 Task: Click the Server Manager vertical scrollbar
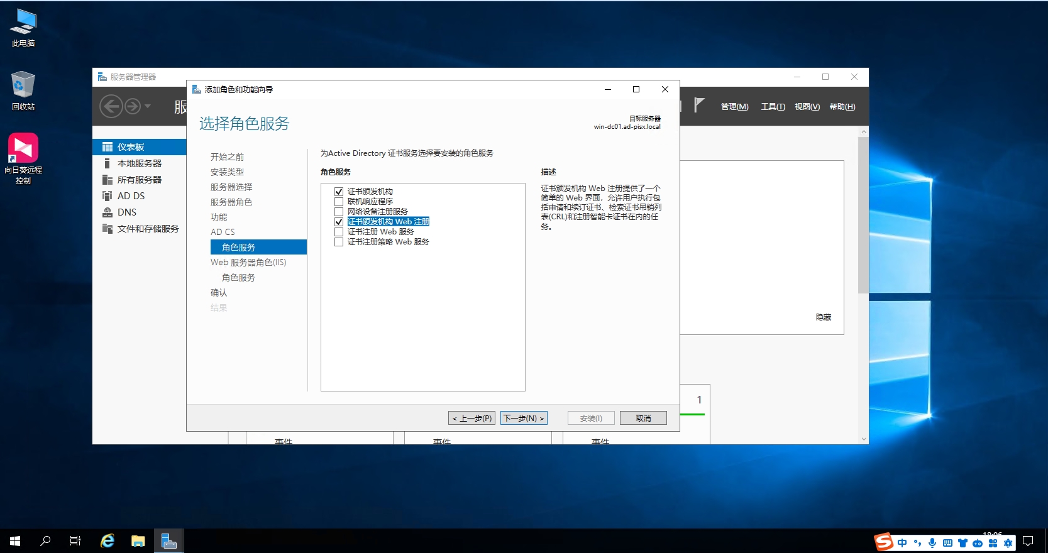pos(863,214)
